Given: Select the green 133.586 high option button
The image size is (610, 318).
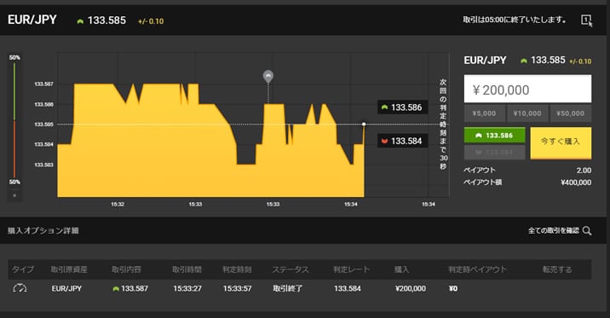Looking at the screenshot, I should (x=494, y=135).
